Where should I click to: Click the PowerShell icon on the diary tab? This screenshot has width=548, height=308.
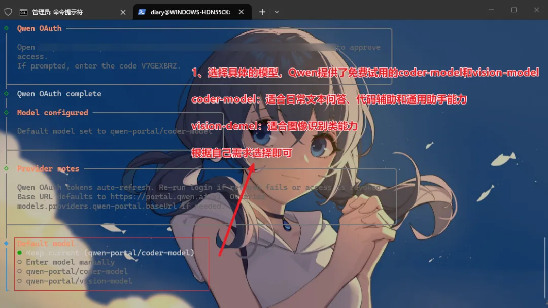coord(142,12)
